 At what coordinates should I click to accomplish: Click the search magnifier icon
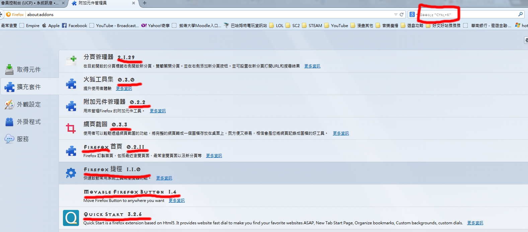pyautogui.click(x=520, y=14)
